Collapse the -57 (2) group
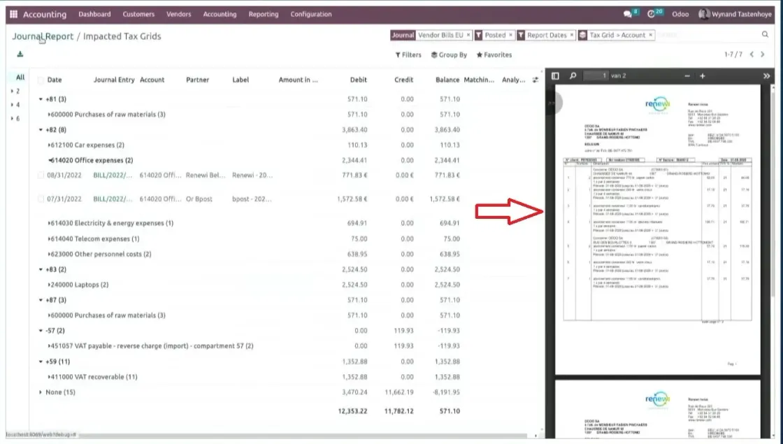 click(41, 331)
